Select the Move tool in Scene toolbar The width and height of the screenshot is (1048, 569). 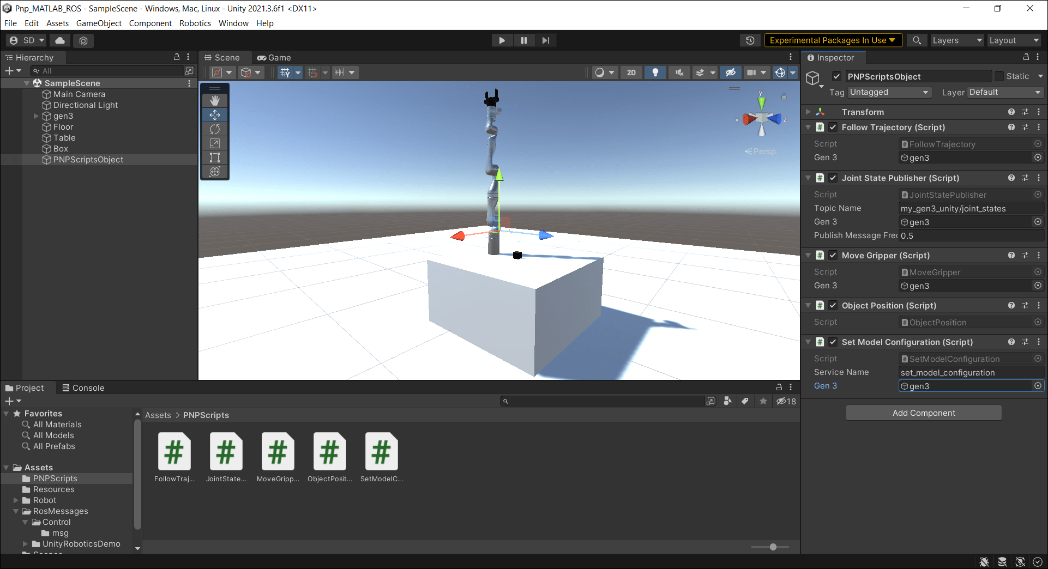[215, 115]
